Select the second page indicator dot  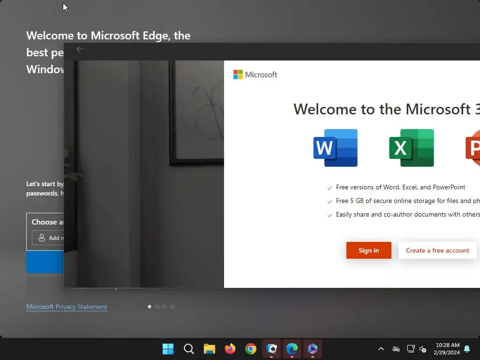(x=157, y=307)
